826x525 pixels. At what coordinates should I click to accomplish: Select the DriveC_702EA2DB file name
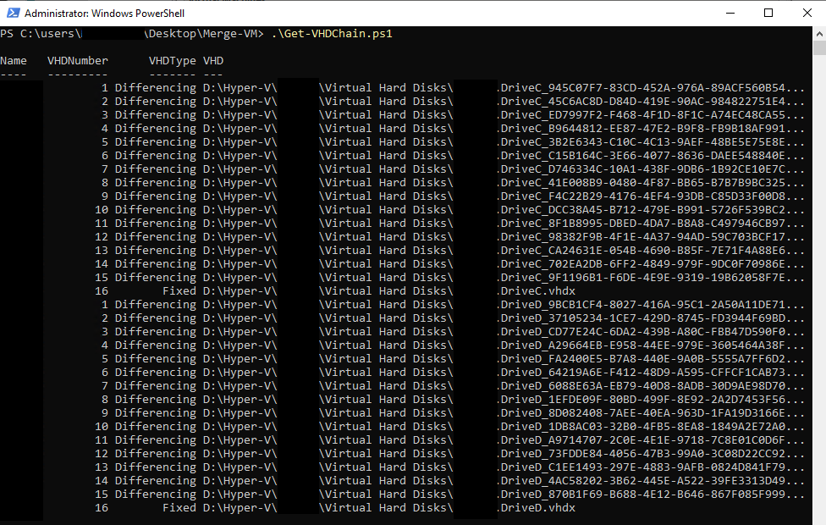coord(651,264)
